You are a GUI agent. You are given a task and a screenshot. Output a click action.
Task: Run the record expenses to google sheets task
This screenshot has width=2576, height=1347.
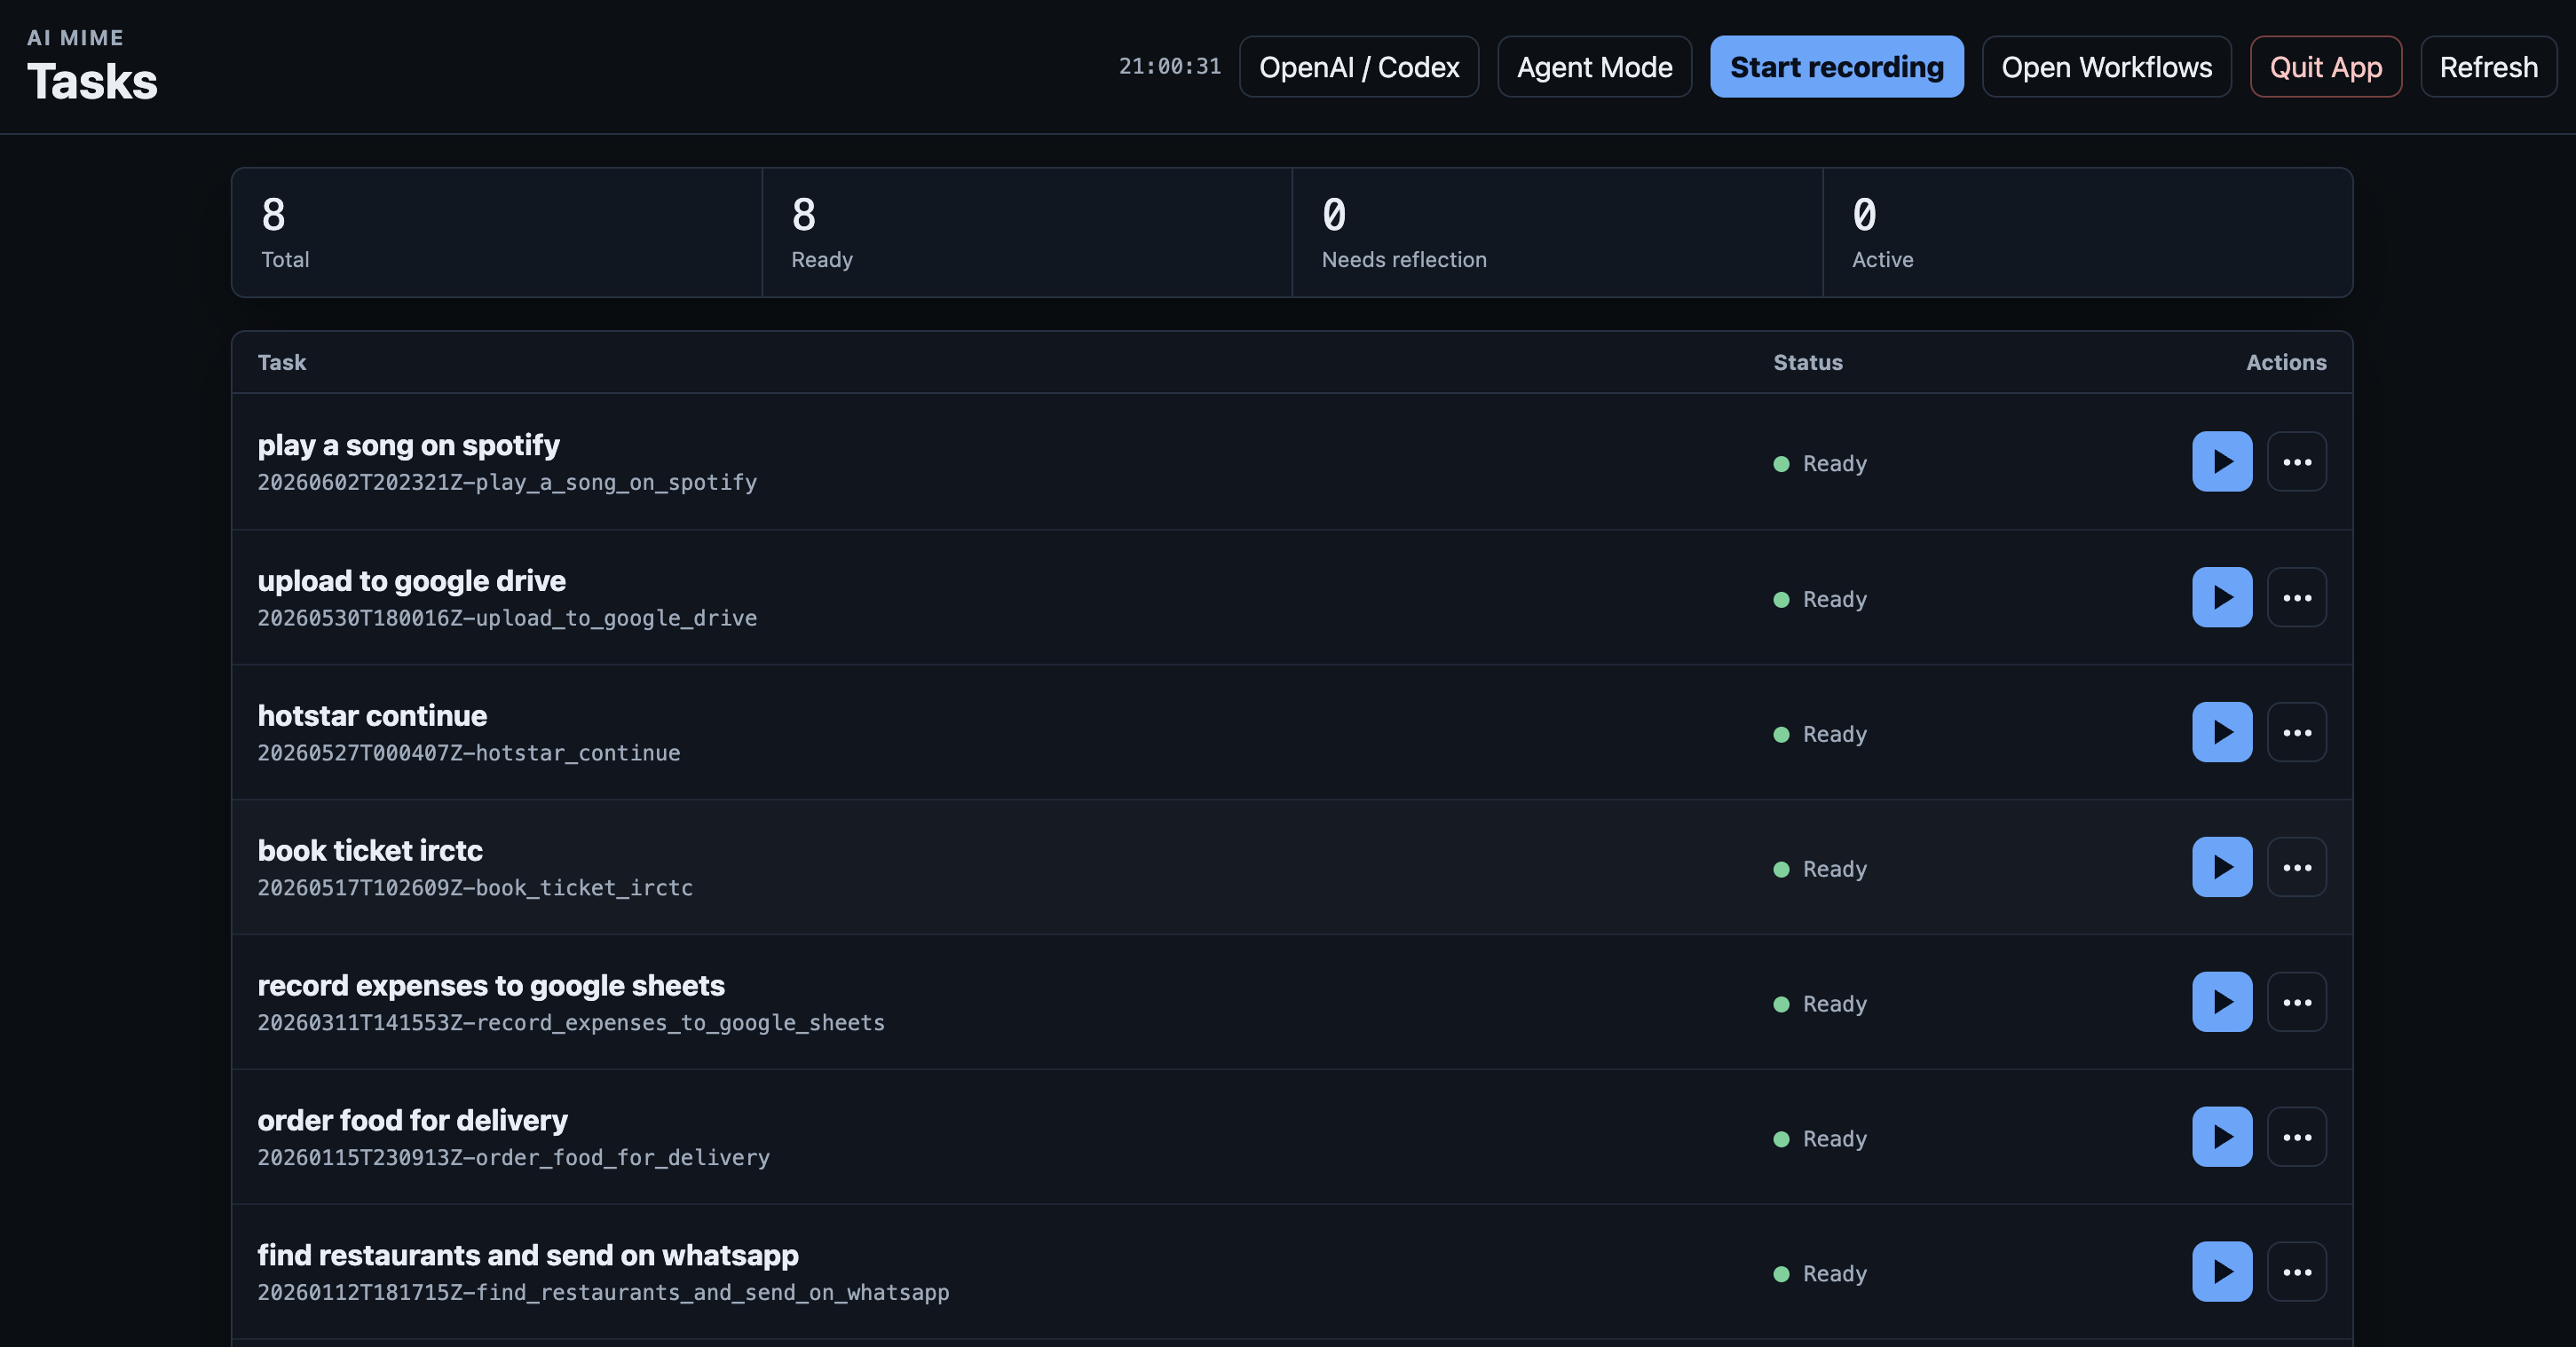click(x=2222, y=1002)
